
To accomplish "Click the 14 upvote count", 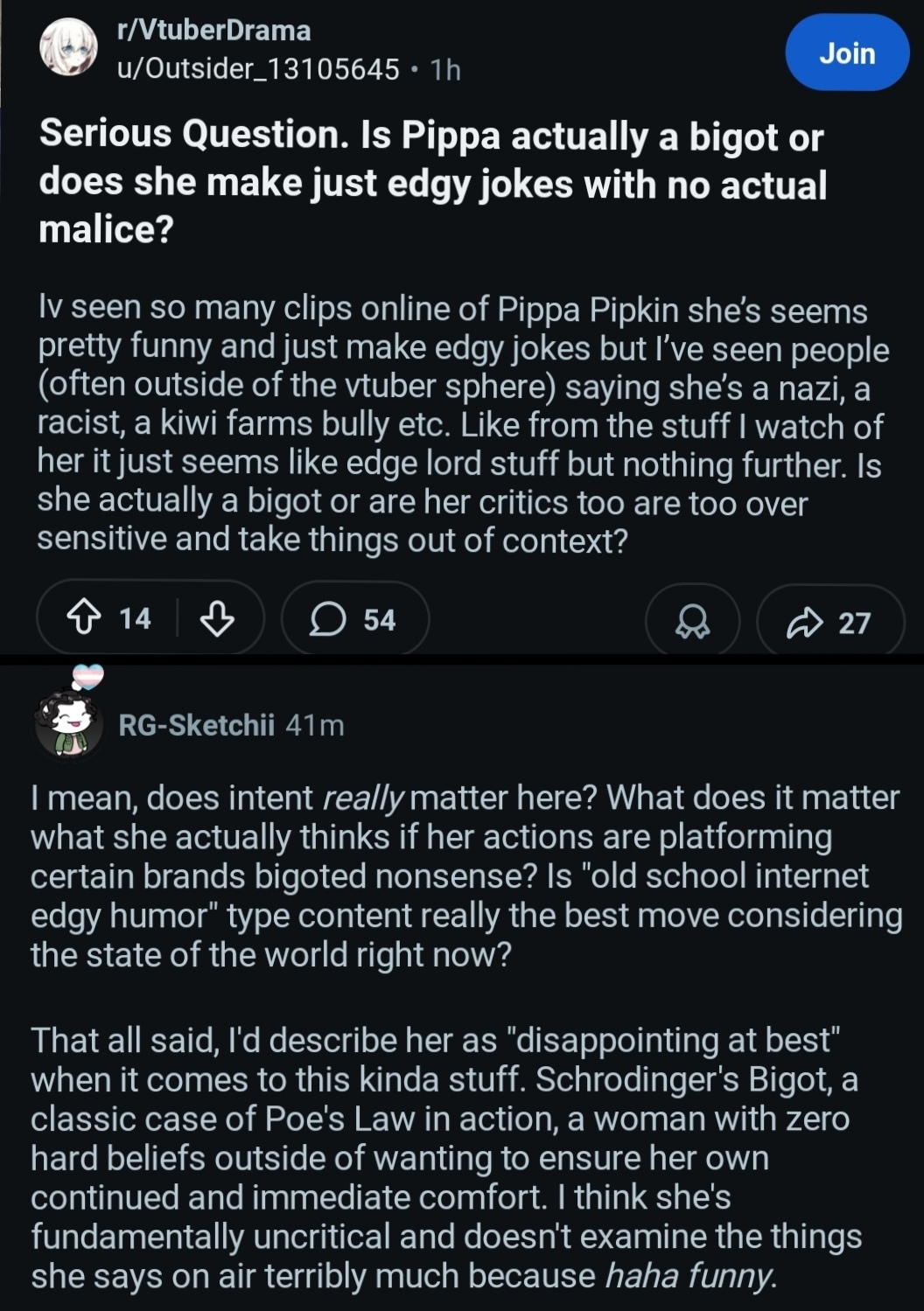I will [x=135, y=619].
